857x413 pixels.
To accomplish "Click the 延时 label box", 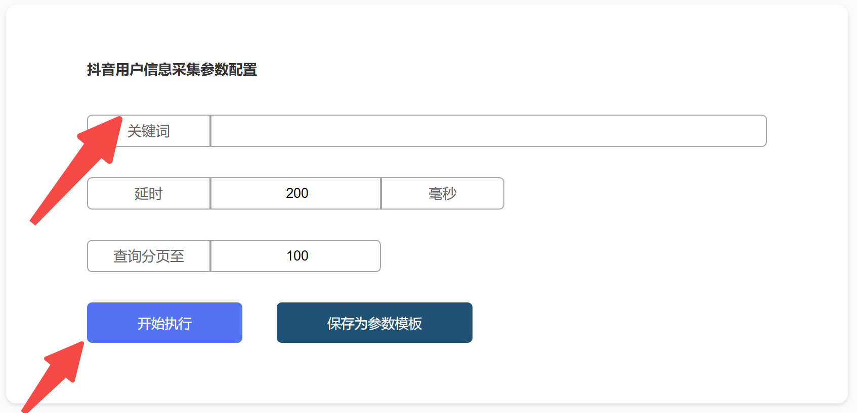I will click(149, 193).
